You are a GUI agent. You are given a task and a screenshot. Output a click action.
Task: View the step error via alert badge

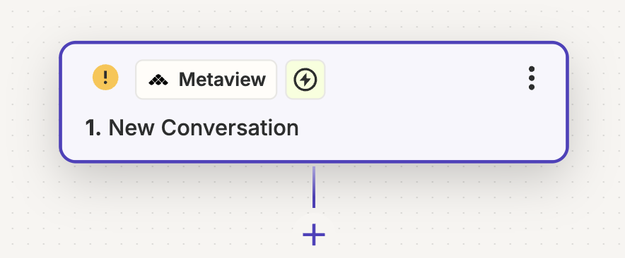[x=105, y=77]
